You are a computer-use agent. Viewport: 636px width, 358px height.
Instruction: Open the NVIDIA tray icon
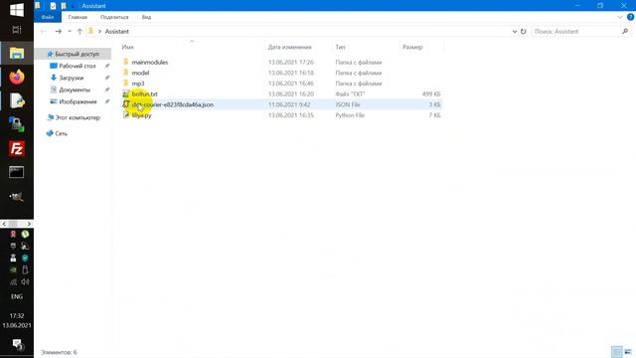13,269
